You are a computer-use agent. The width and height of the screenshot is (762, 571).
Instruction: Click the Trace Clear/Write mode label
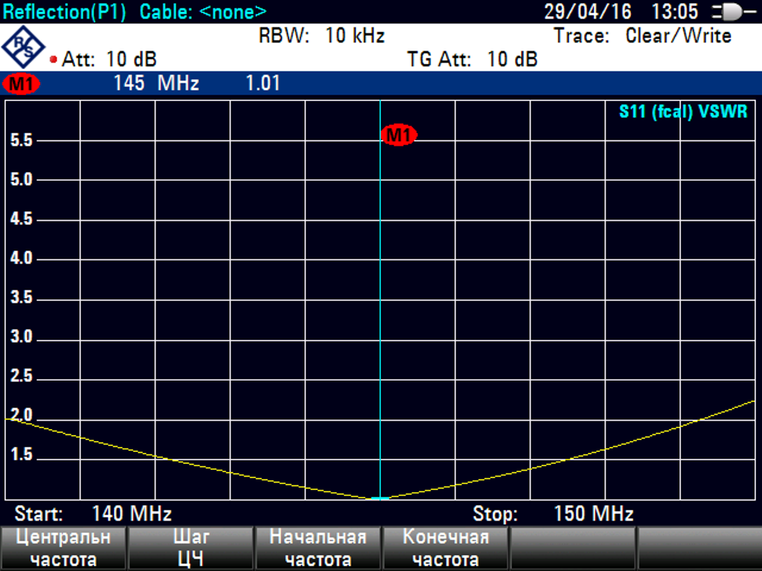(x=642, y=36)
